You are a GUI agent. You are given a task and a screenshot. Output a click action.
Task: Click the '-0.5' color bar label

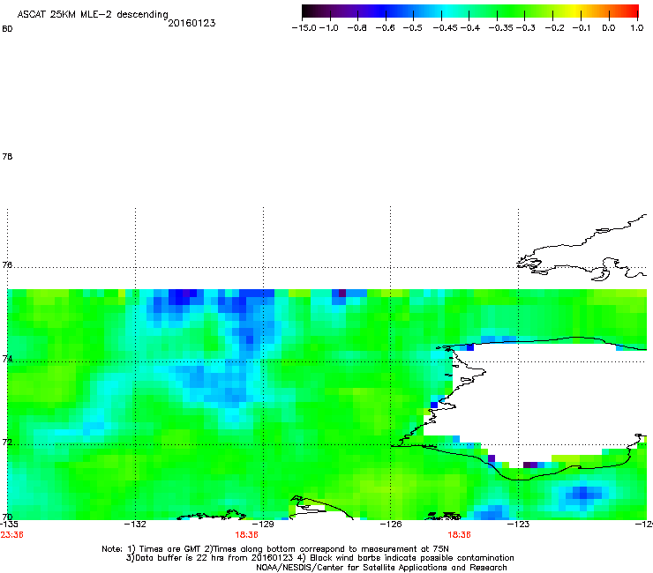(413, 28)
